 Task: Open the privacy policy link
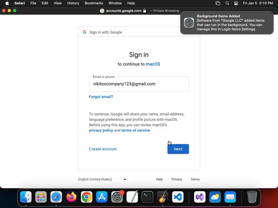tap(101, 130)
